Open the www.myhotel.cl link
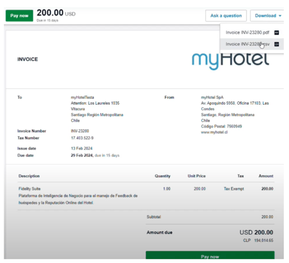Viewport: 289px width, 263px height. (214, 132)
